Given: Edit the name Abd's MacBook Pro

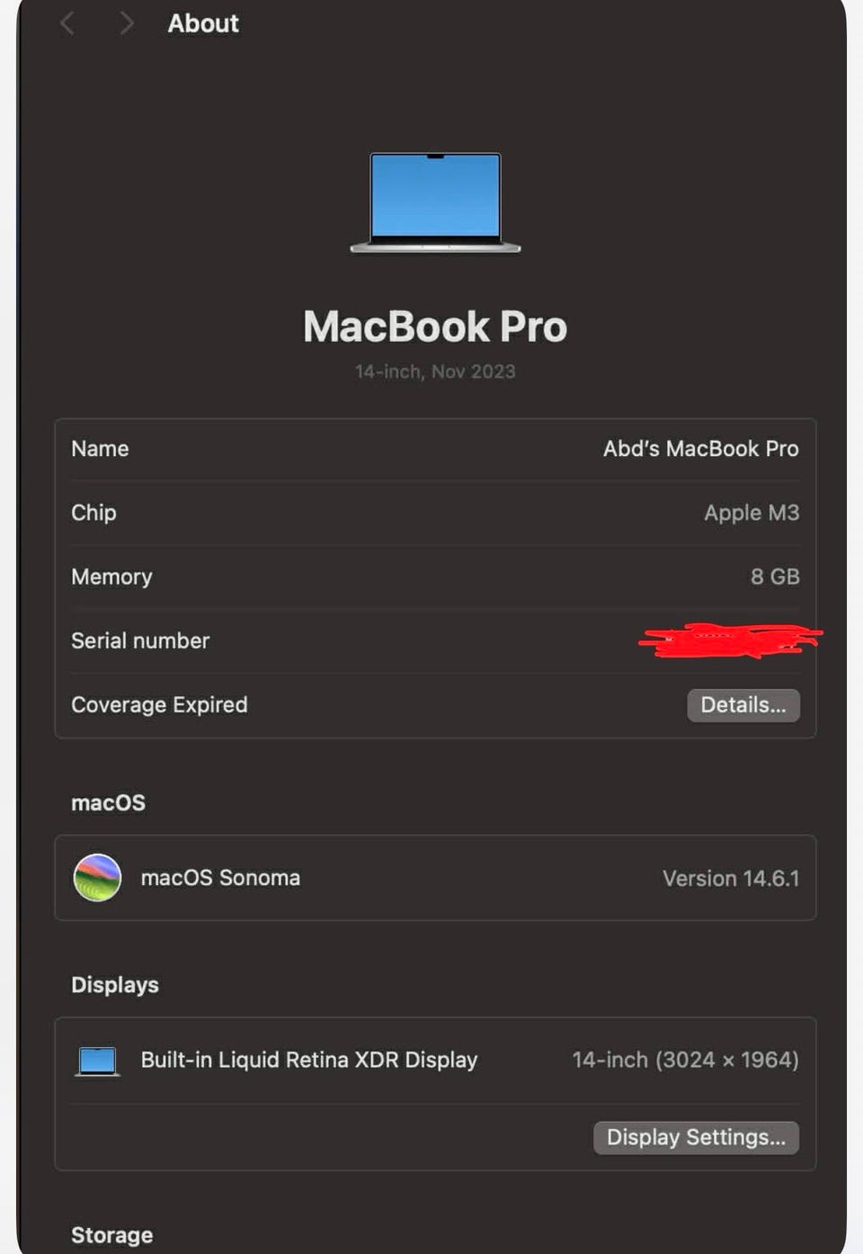Looking at the screenshot, I should coord(700,448).
